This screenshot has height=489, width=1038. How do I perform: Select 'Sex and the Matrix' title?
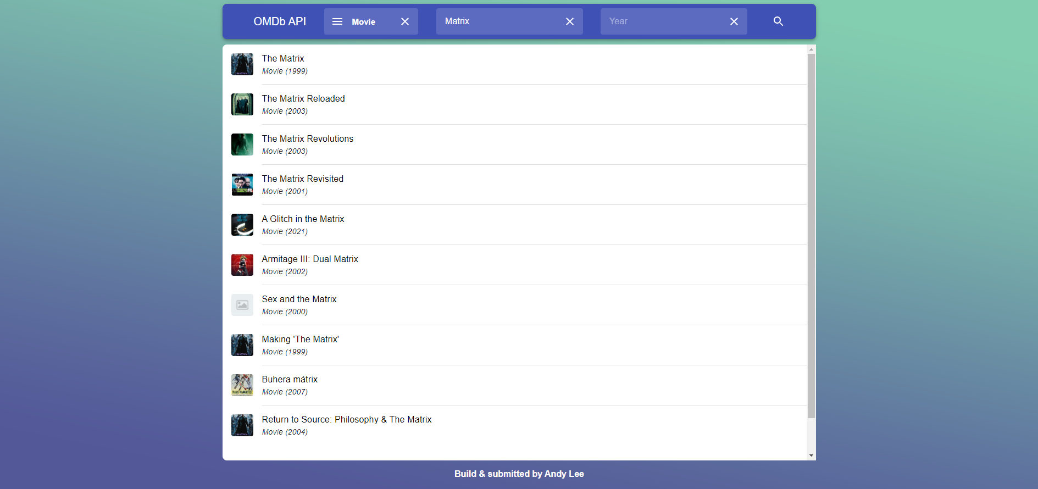click(x=299, y=299)
